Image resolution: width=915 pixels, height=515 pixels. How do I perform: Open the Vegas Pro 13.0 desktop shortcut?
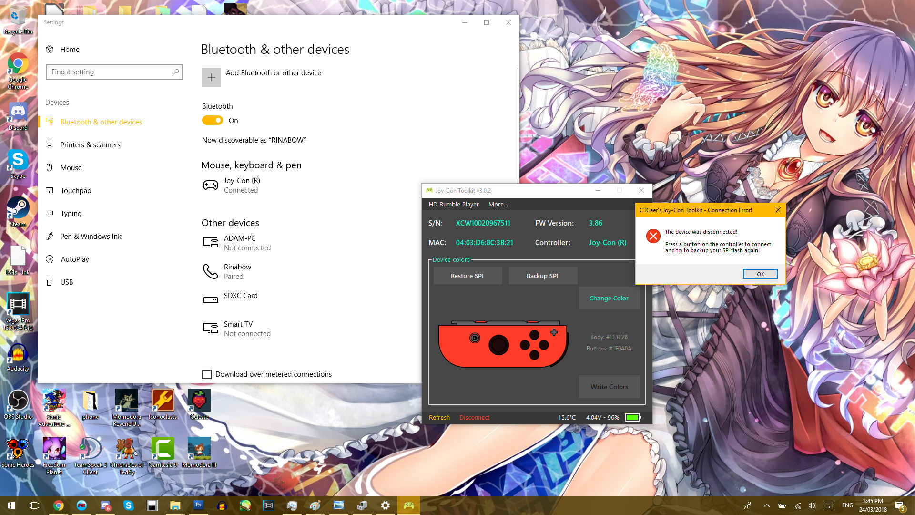[18, 311]
